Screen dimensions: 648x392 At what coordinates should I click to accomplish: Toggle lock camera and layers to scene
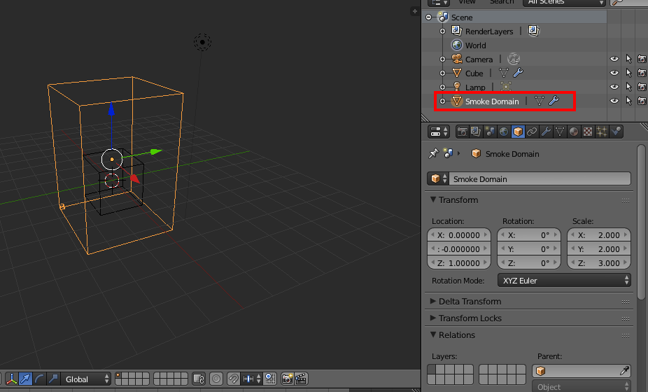[x=199, y=379]
